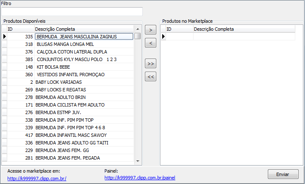Select product KIT BOLSA BEBE
The height and width of the screenshot is (184, 305).
(x=53, y=67)
